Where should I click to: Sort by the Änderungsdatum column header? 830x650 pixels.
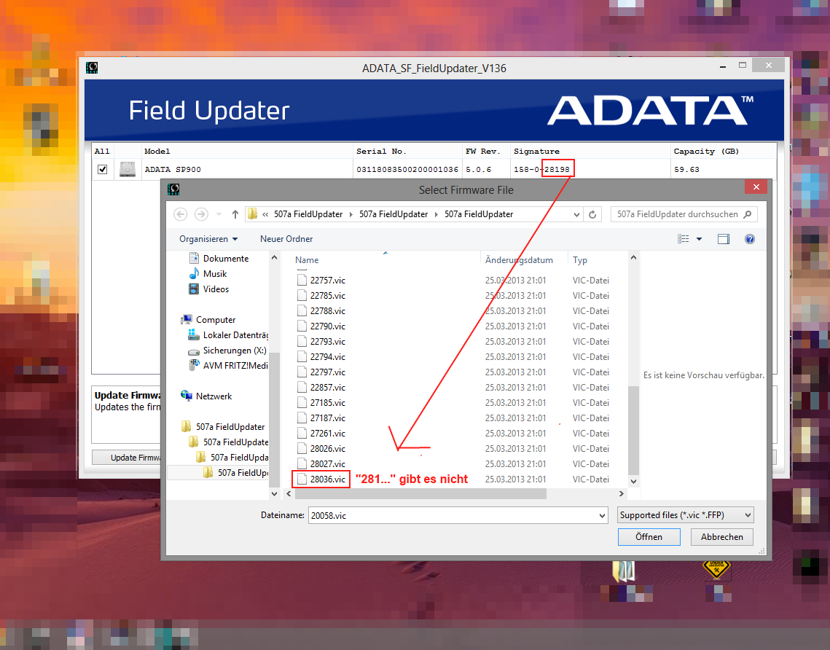coord(519,260)
